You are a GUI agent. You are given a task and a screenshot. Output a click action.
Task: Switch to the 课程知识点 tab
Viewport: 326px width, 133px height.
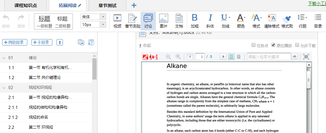point(25,5)
